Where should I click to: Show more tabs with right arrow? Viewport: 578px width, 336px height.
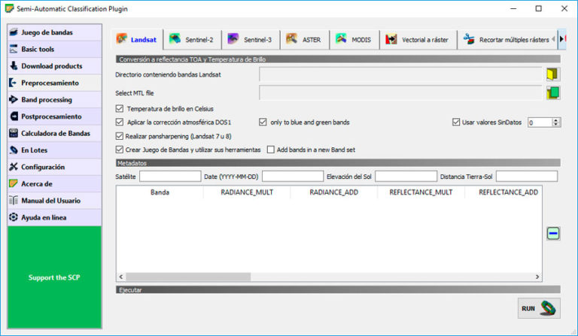point(562,38)
